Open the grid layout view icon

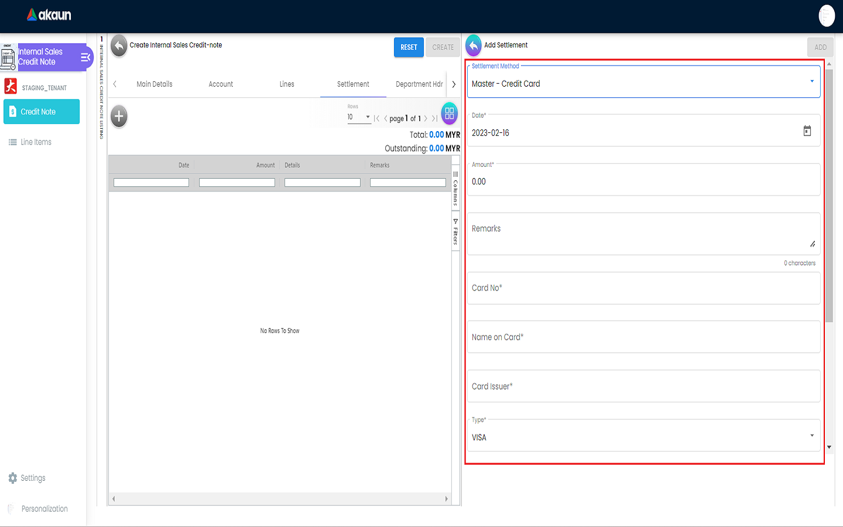click(x=449, y=114)
